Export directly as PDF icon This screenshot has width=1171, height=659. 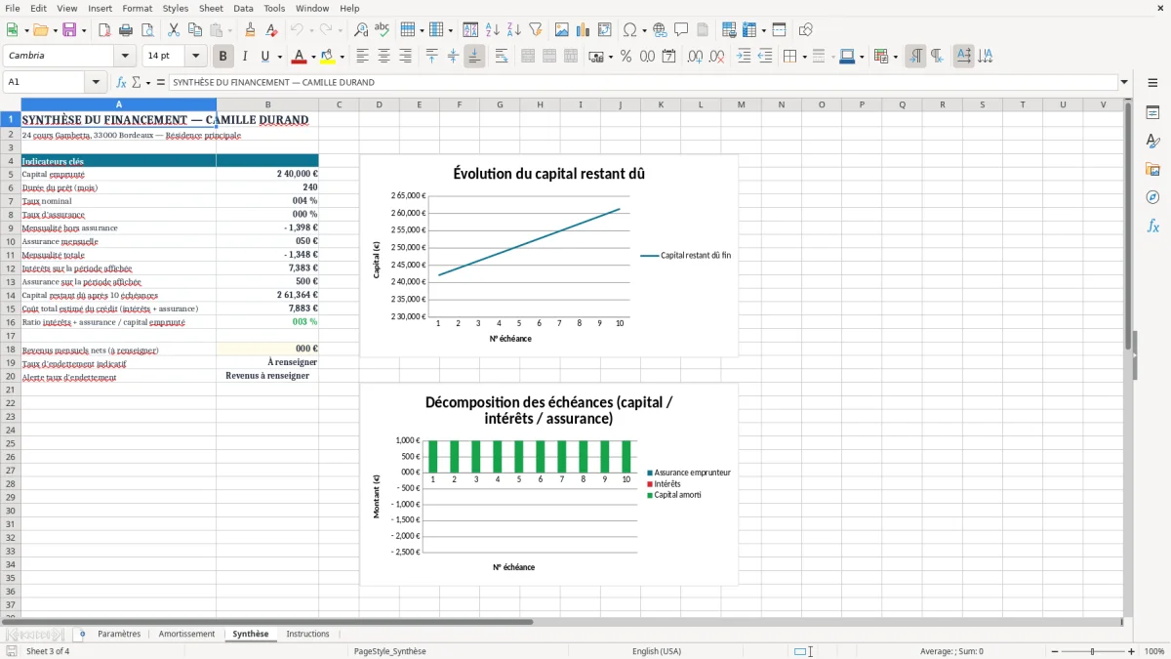pos(104,30)
